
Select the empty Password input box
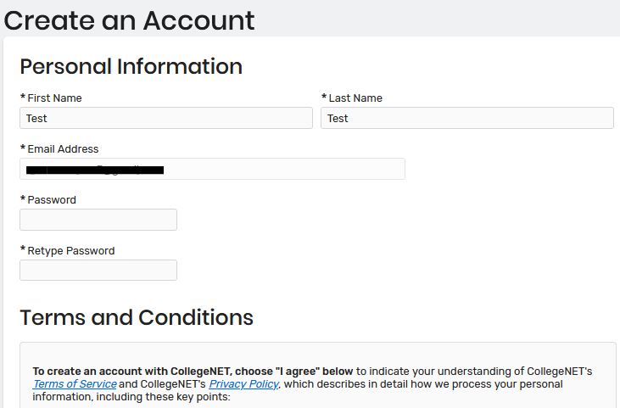(98, 220)
